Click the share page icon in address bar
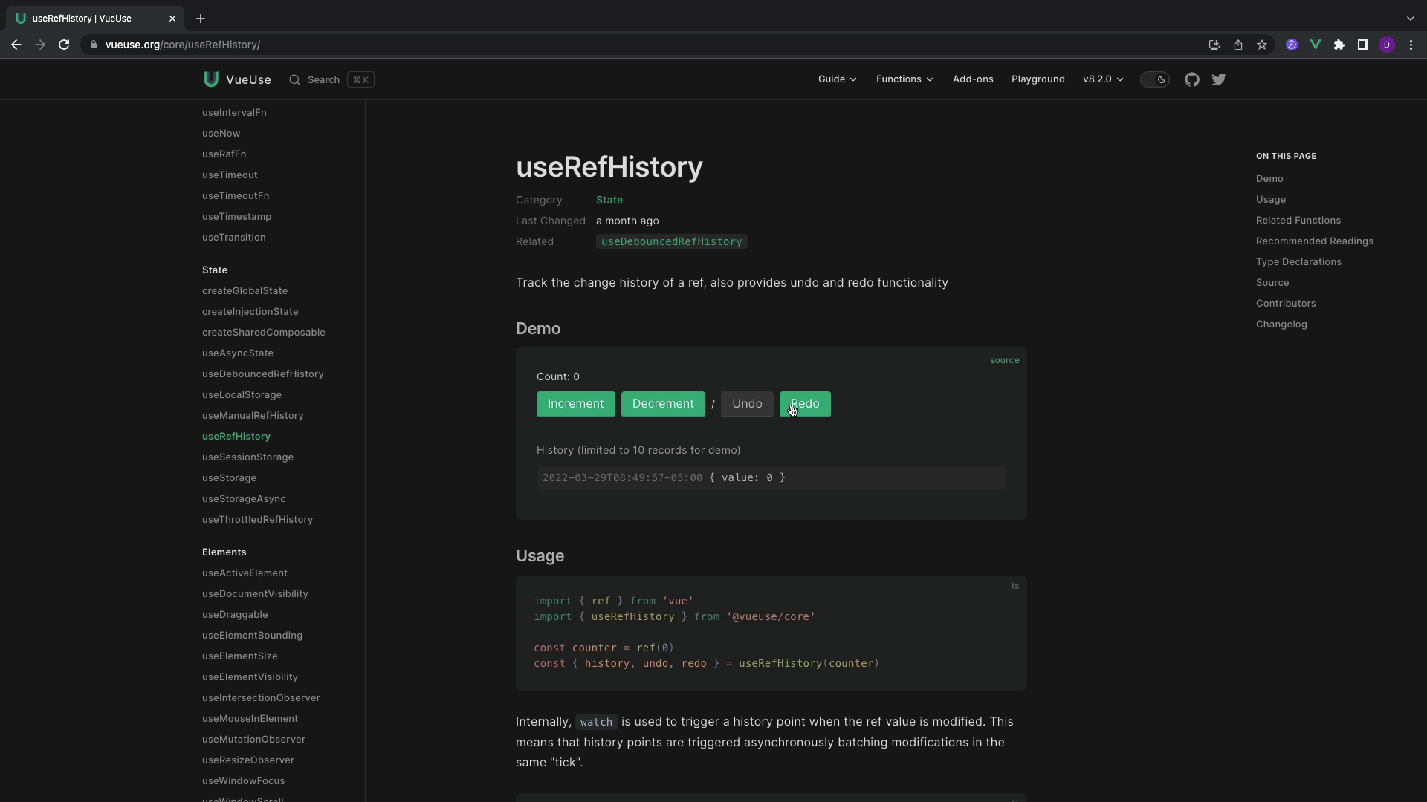The image size is (1427, 802). tap(1238, 45)
